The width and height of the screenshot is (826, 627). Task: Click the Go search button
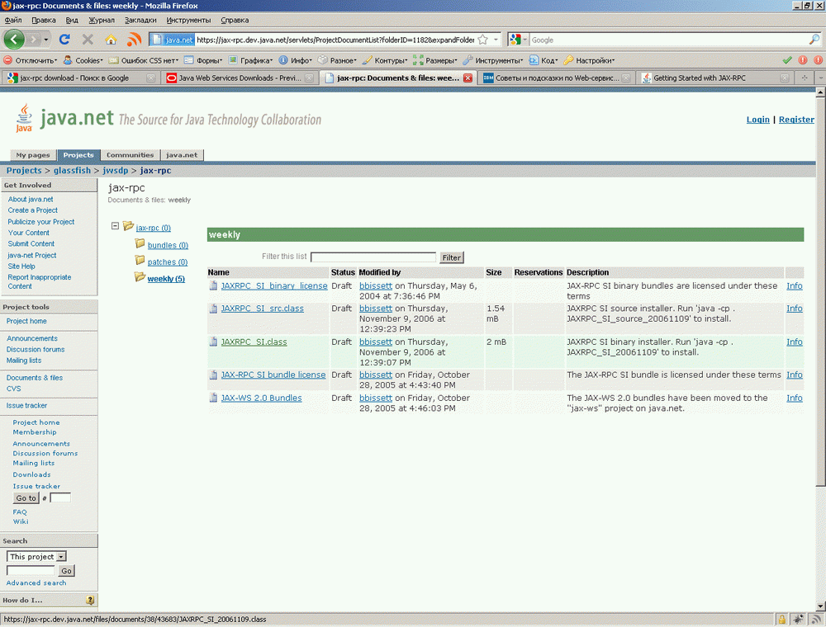[66, 571]
